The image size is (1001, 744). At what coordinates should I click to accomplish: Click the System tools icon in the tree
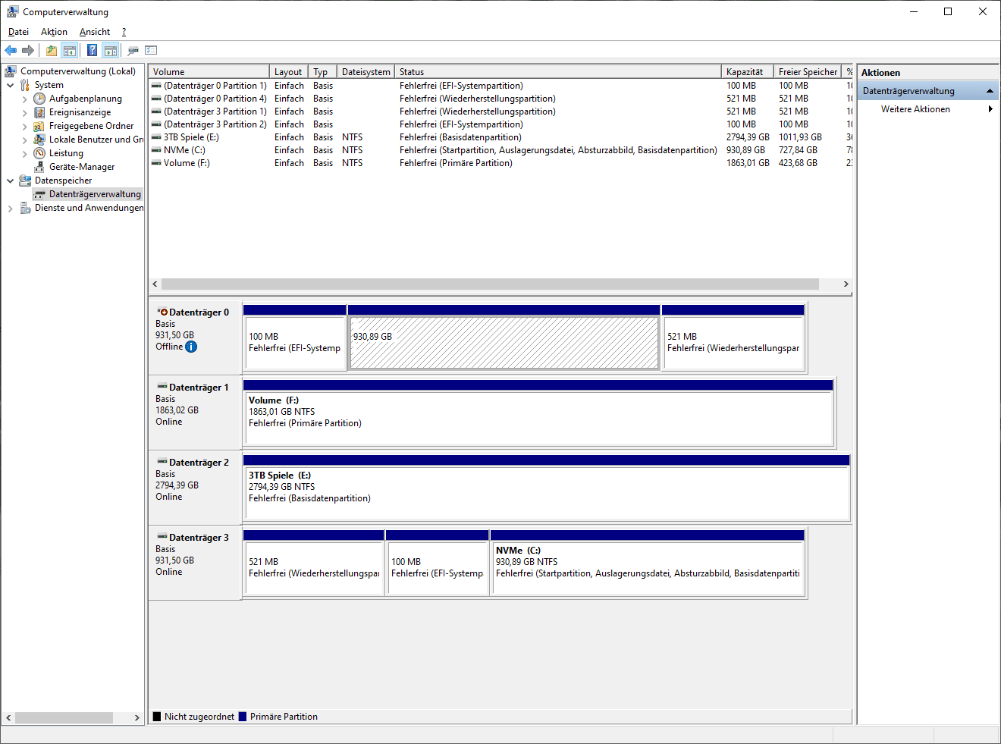point(25,85)
